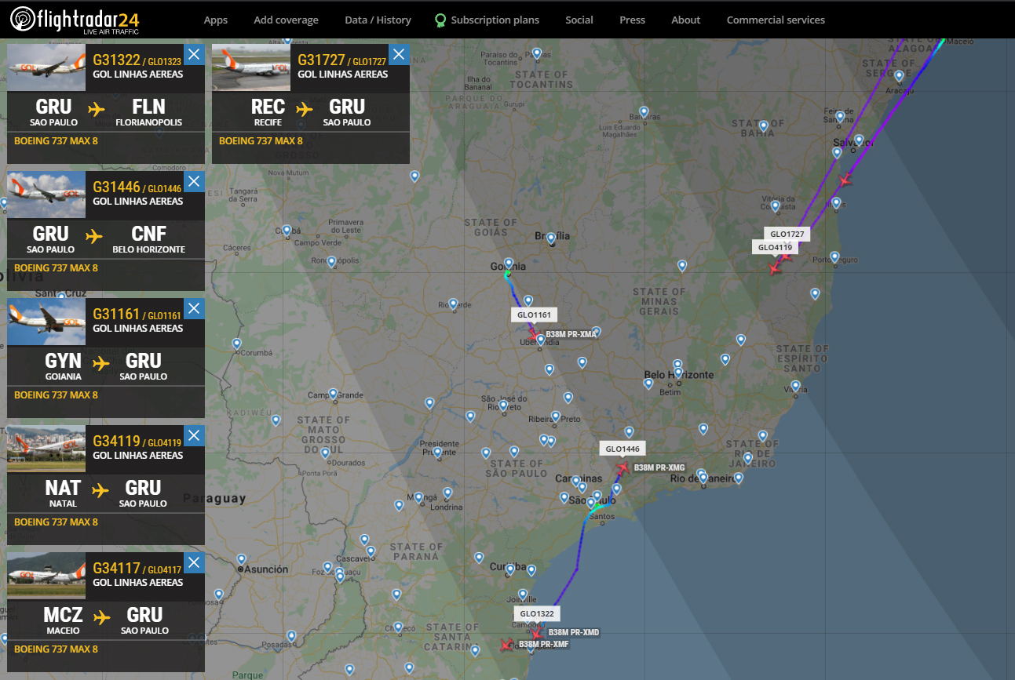Click the red aircraft marked B38M PR-XMG
Image resolution: width=1015 pixels, height=680 pixels.
tap(623, 468)
